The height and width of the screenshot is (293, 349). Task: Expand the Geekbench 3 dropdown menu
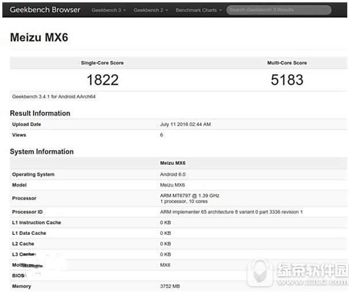109,10
